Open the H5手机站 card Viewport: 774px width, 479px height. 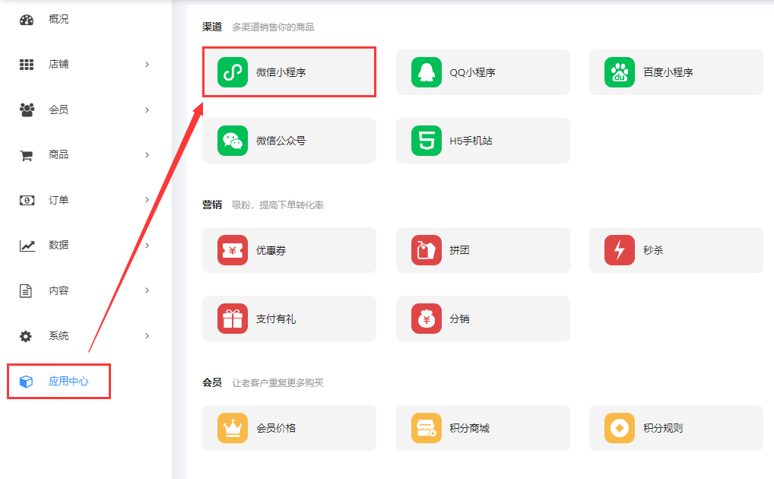483,141
